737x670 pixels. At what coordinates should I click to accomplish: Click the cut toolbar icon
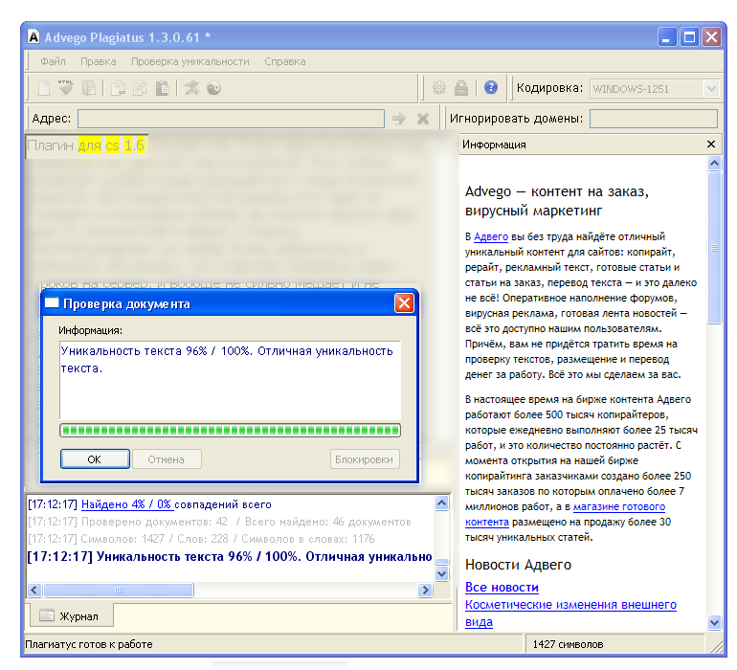(x=118, y=88)
